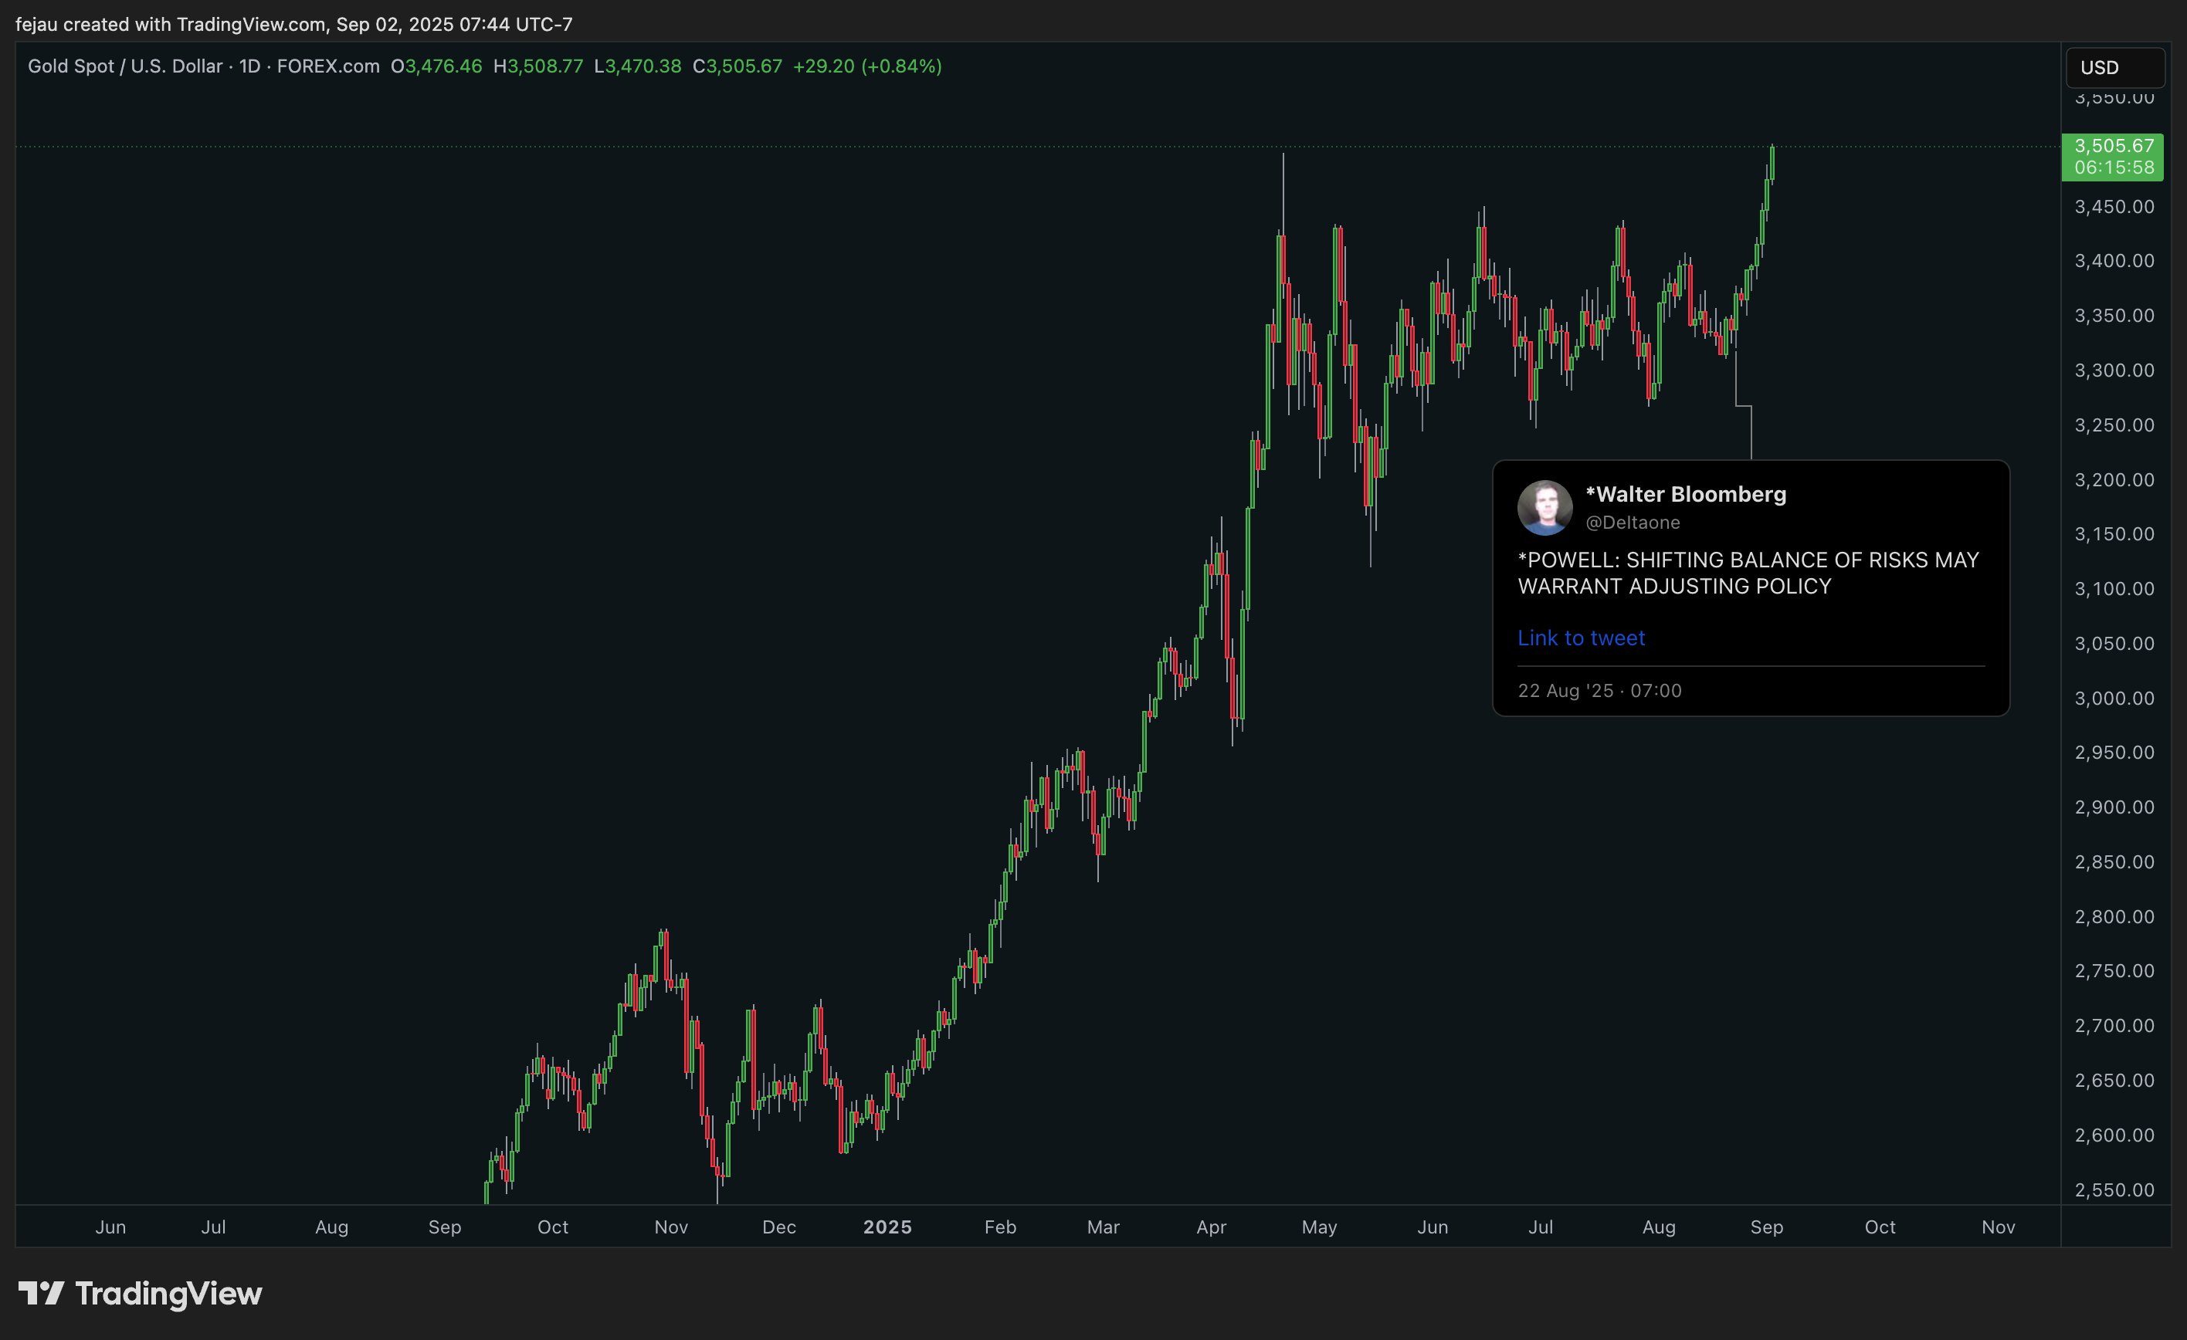Click the H3,508.77 high value in the legend
The width and height of the screenshot is (2187, 1340).
(x=538, y=66)
